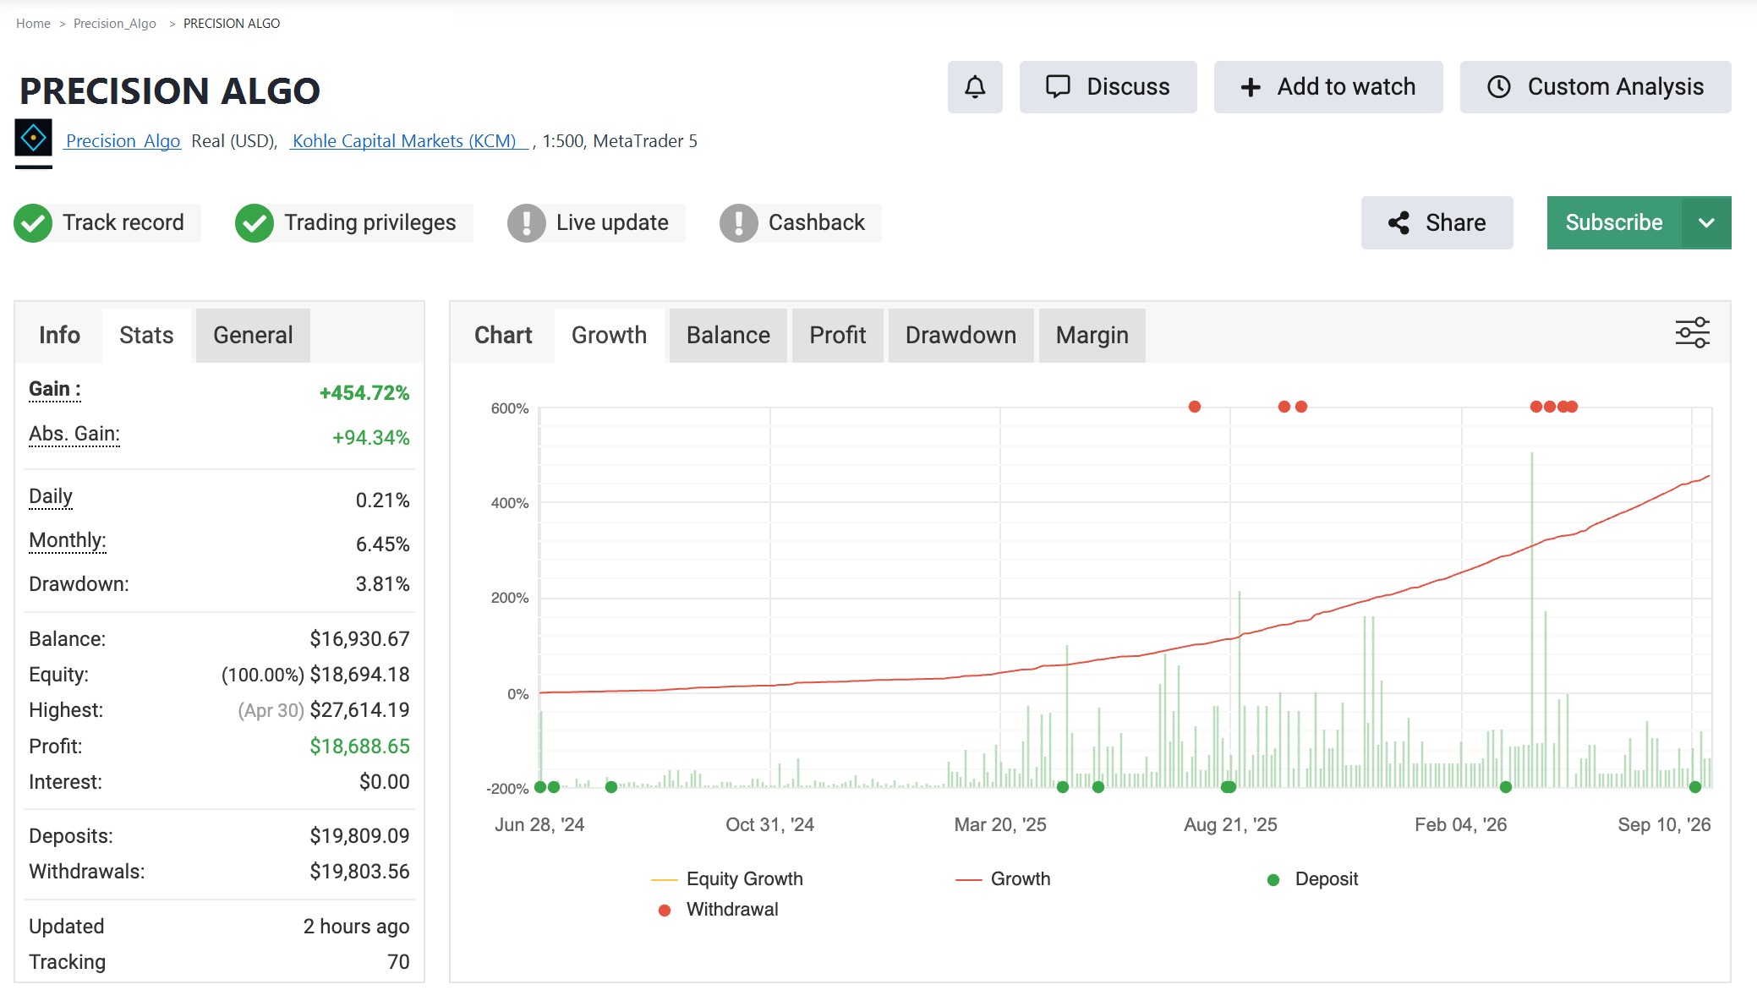The height and width of the screenshot is (1001, 1757).
Task: Click the +454.72% gain value
Action: click(x=364, y=393)
